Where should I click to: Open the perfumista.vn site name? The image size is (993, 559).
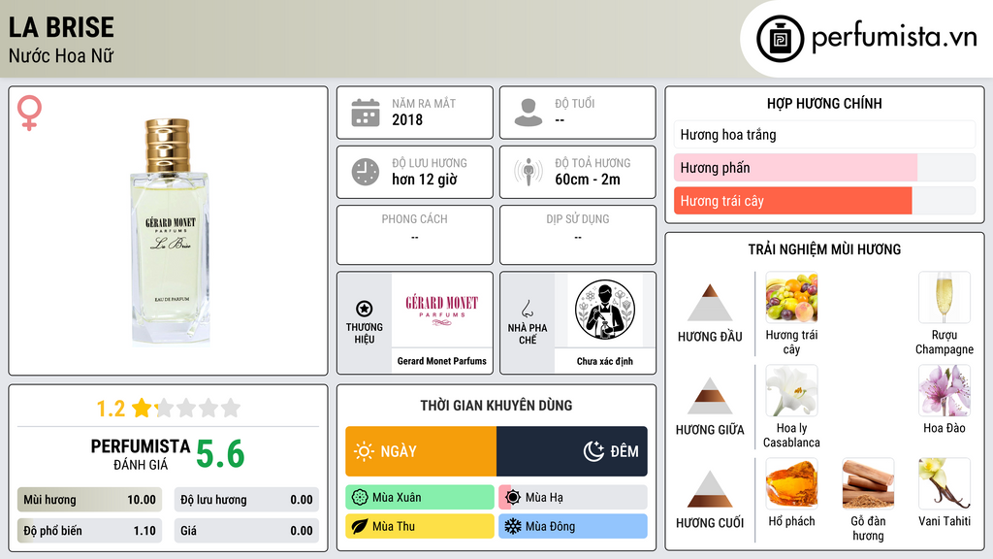coord(894,38)
